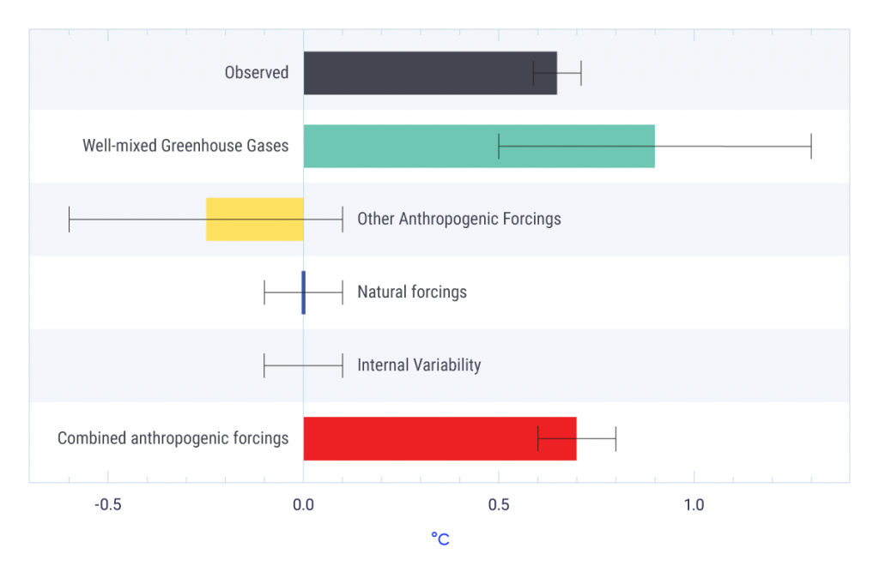Click left end cap of Other Anthropogenic error bar
879x566 pixels.
coord(70,220)
